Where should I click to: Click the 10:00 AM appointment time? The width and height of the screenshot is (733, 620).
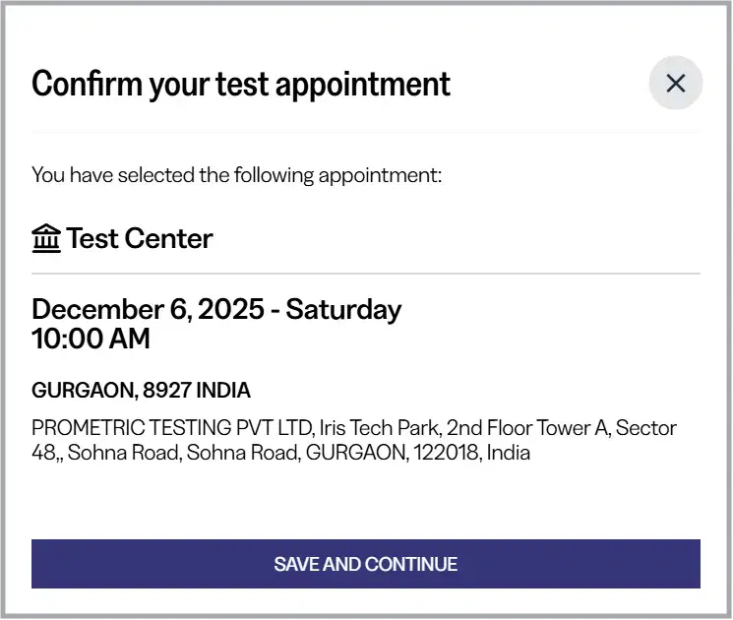[91, 339]
